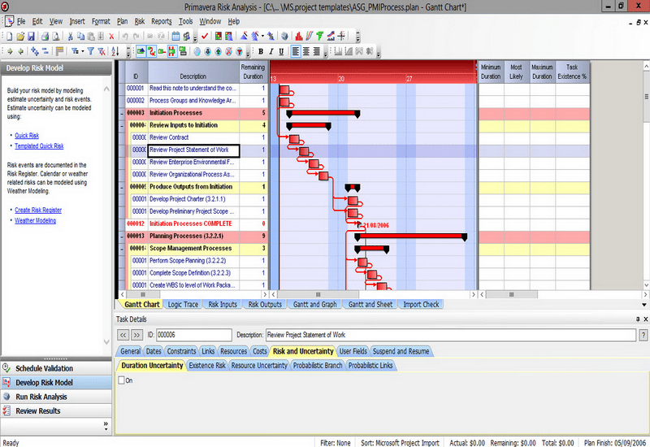Click the Run Risk Analysis button
Screen dimensions: 650x447
[x=56, y=397]
